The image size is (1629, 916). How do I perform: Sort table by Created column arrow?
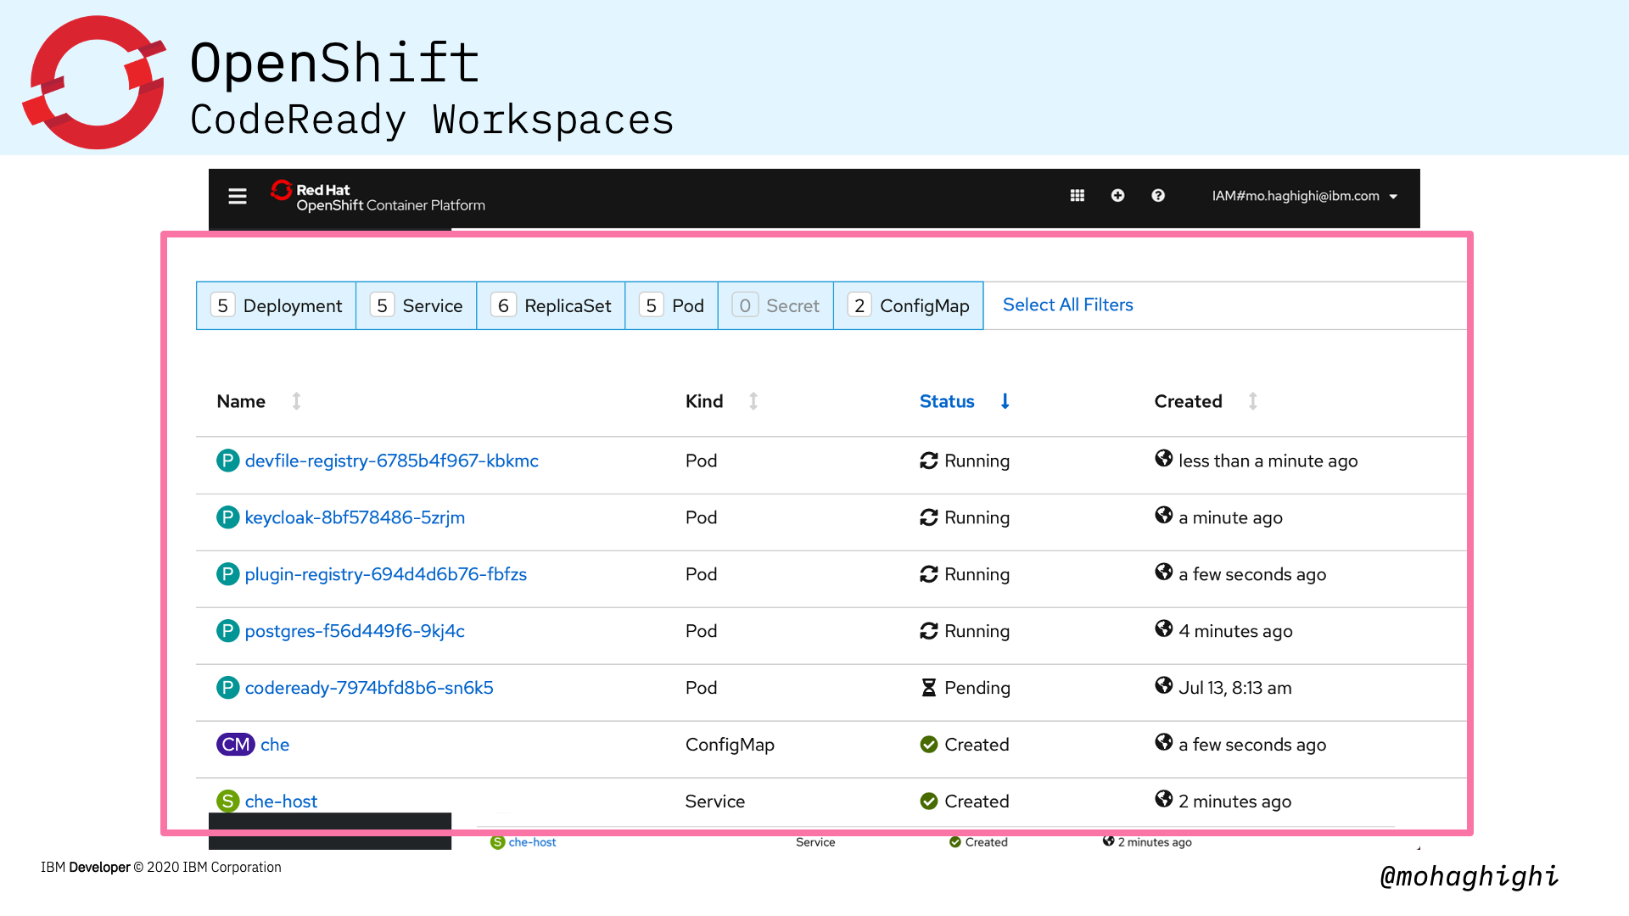coord(1252,401)
